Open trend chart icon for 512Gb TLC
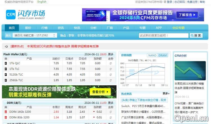This screenshot has height=124, width=211. click(111, 75)
